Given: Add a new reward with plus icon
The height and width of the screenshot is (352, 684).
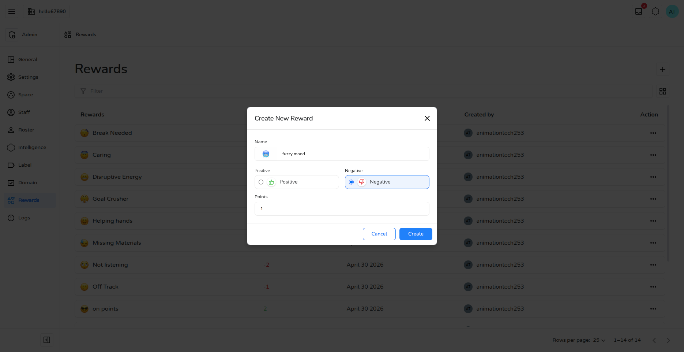Looking at the screenshot, I should coord(663,69).
